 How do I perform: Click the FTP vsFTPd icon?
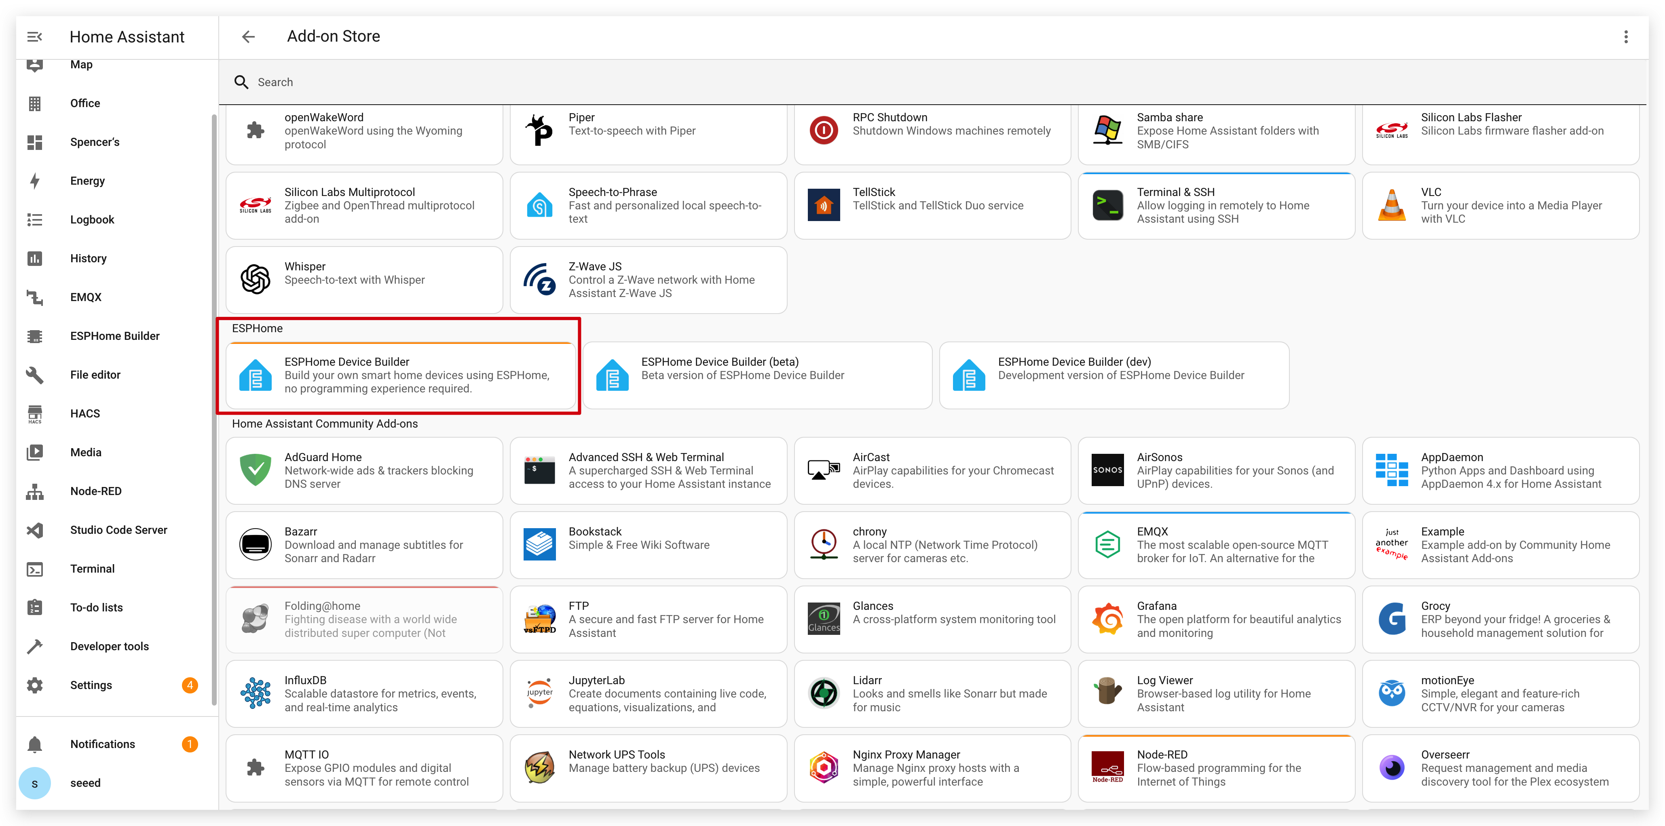point(540,619)
